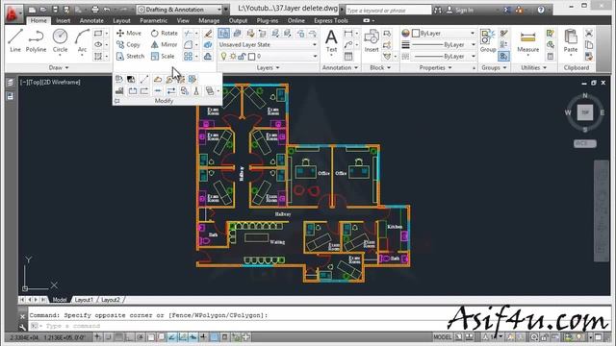Image resolution: width=616 pixels, height=346 pixels.
Task: Switch to the Layout2 tab
Action: [x=110, y=300]
